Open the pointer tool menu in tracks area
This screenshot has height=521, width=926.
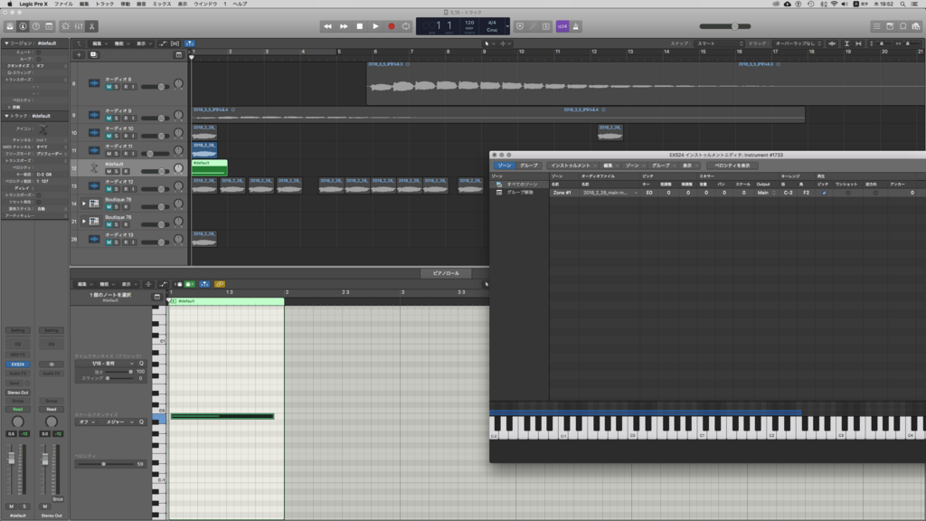pyautogui.click(x=489, y=43)
